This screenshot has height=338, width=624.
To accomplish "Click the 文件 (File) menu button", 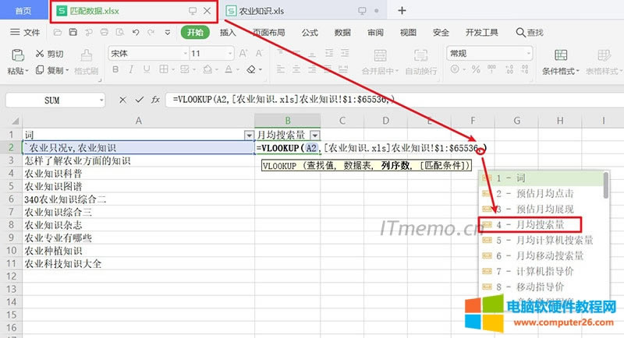I will [x=25, y=33].
